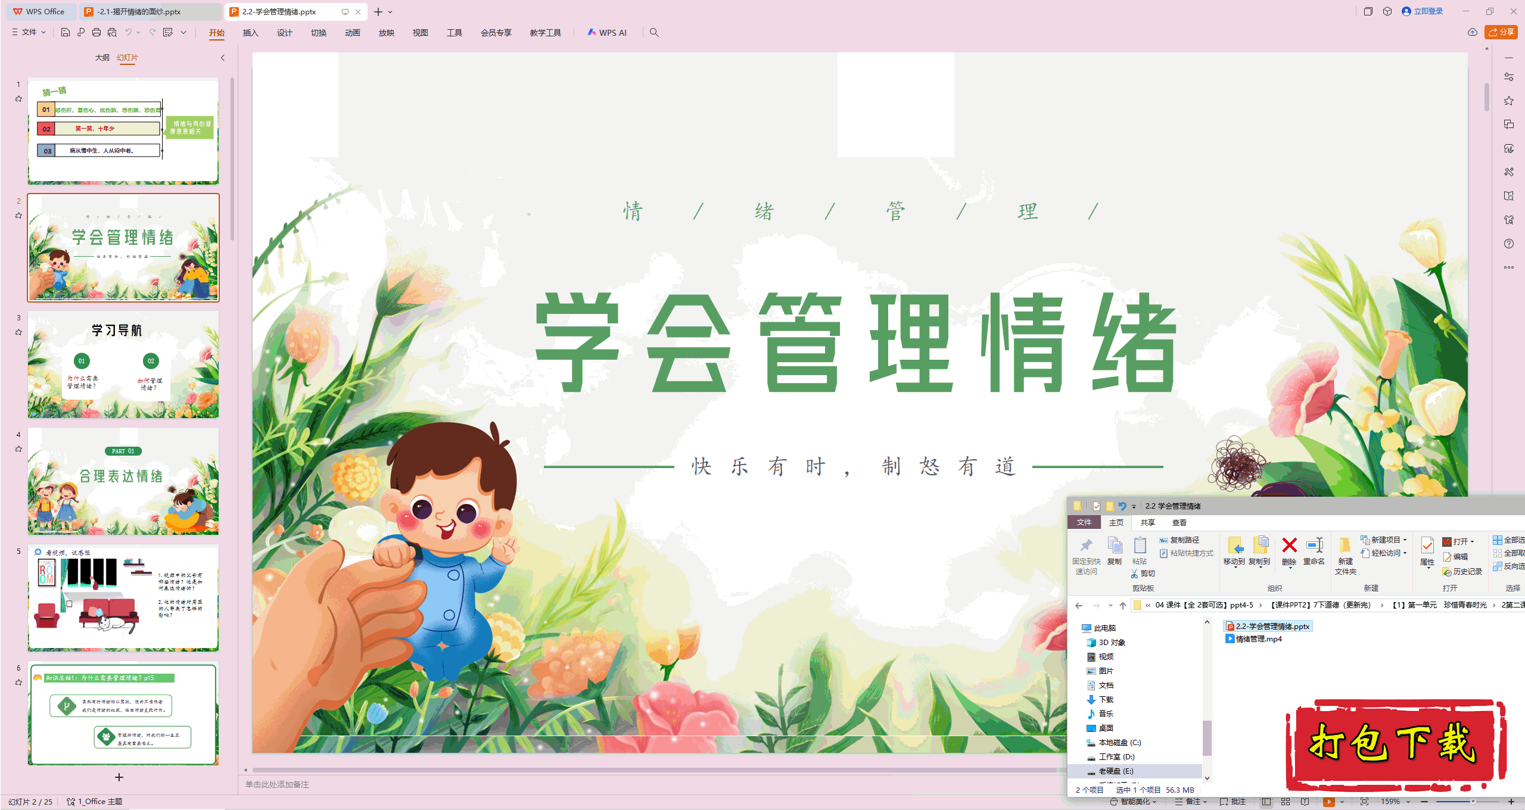
Task: Switch to the 2.1-揭开情绪的面纱.pptx document tab
Action: click(150, 11)
